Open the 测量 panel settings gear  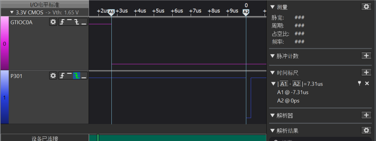[x=366, y=7]
